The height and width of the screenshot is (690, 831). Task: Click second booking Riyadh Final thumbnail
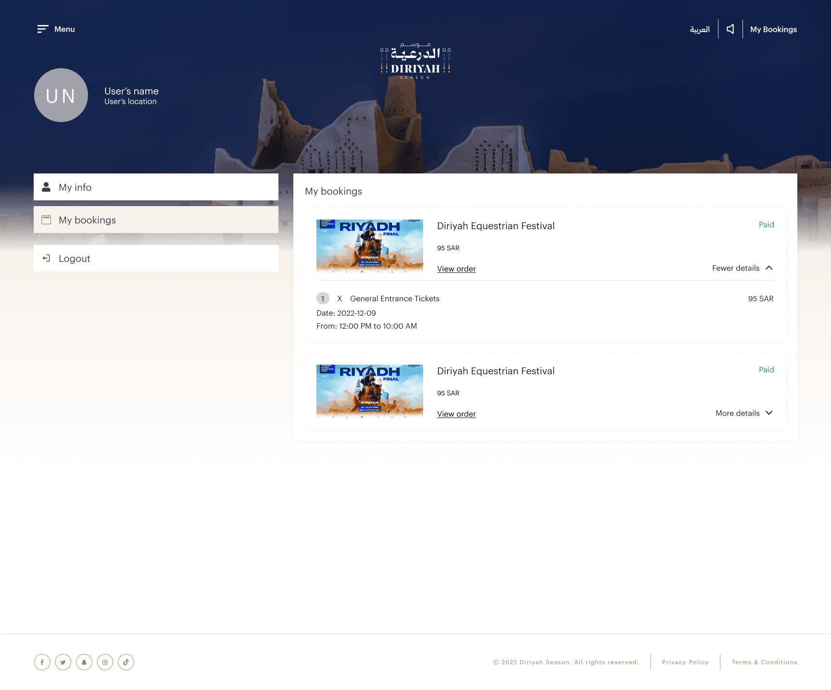tap(370, 391)
